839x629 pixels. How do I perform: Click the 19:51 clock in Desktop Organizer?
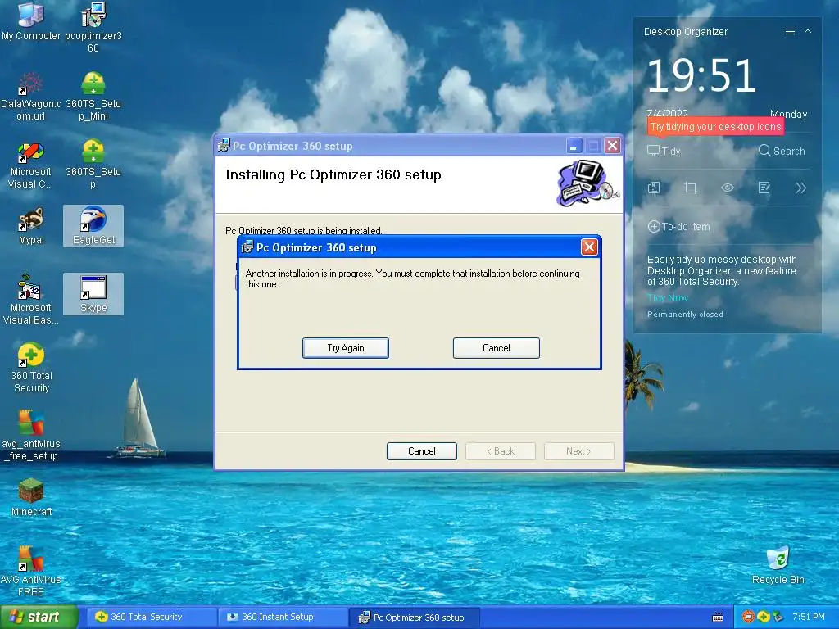point(701,75)
